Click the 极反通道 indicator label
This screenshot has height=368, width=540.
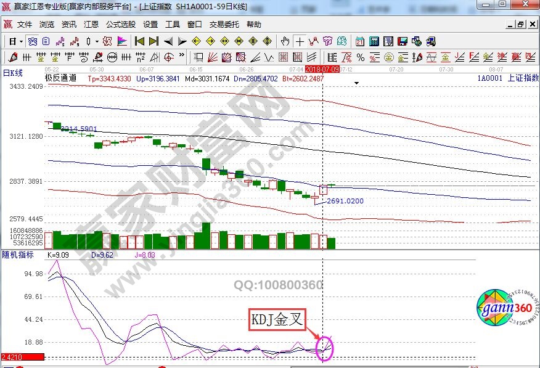pos(60,78)
